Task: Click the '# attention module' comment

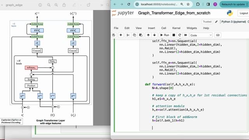Action: coord(168,106)
